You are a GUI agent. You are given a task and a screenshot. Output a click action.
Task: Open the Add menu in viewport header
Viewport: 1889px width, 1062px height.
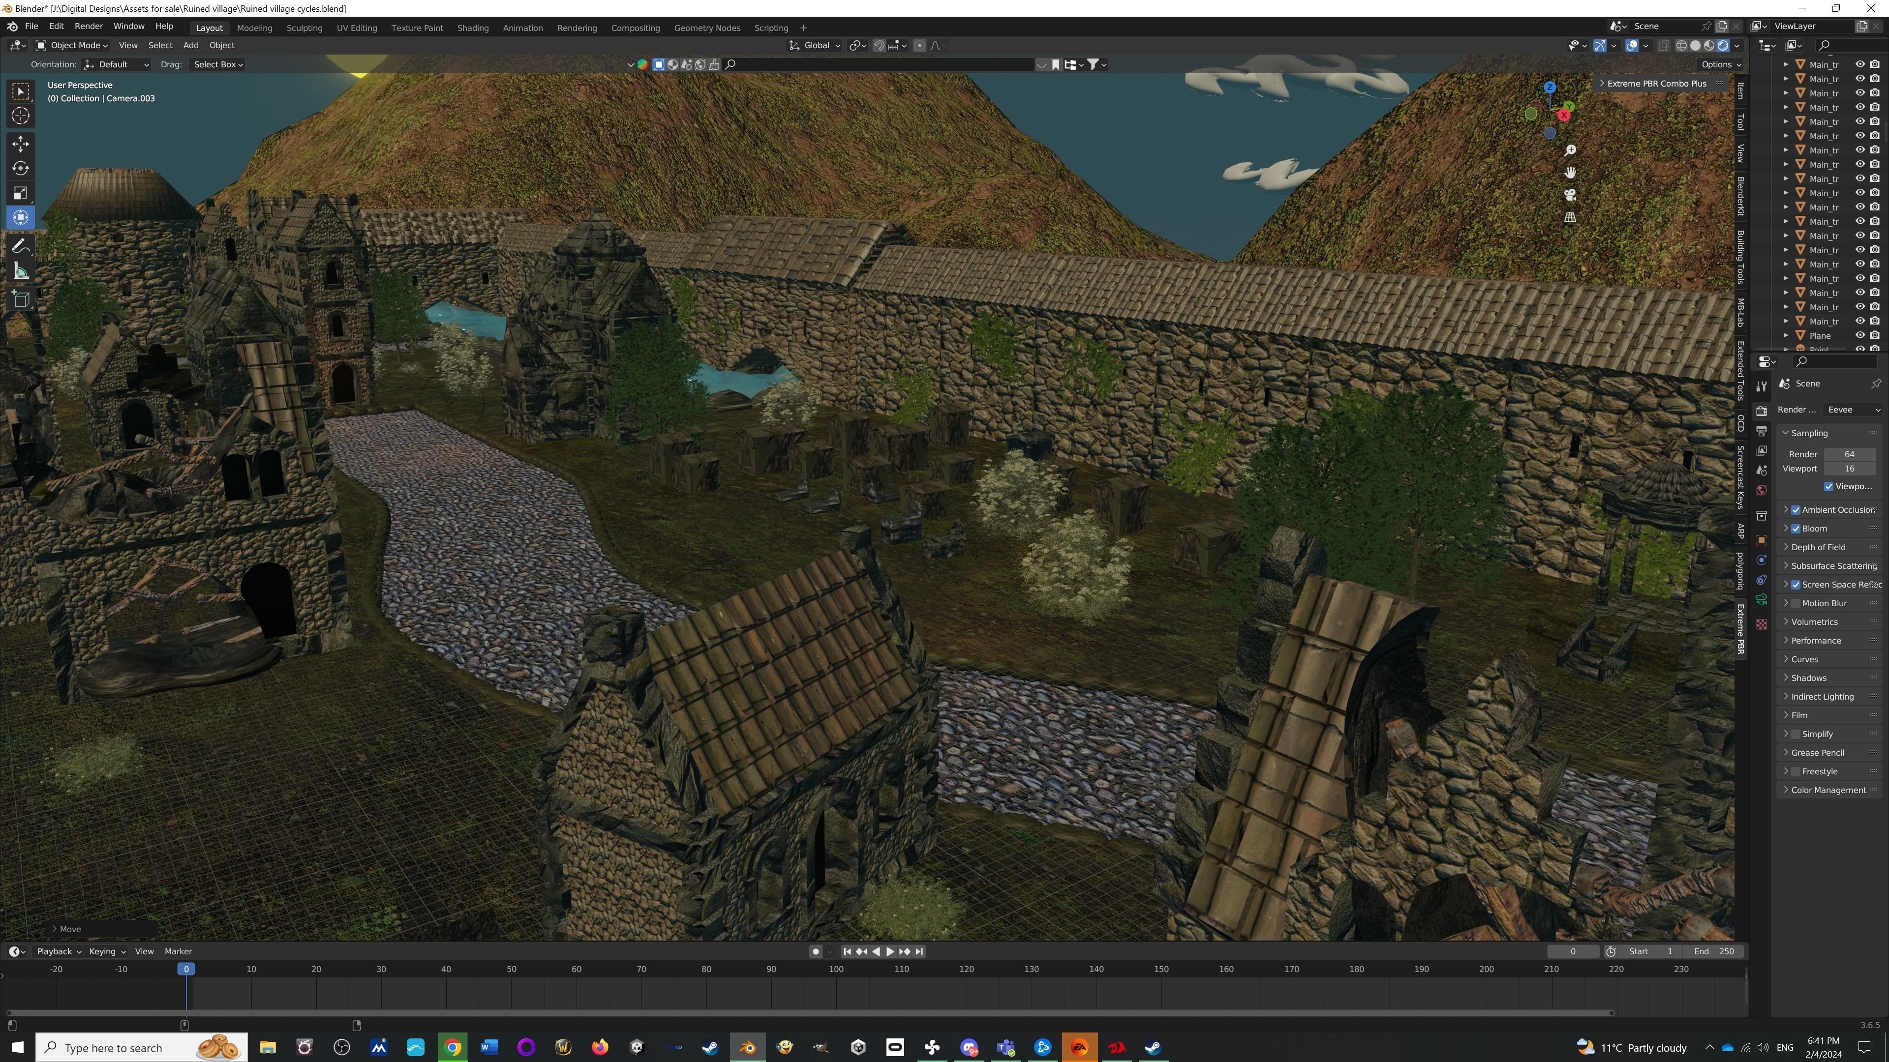click(191, 45)
